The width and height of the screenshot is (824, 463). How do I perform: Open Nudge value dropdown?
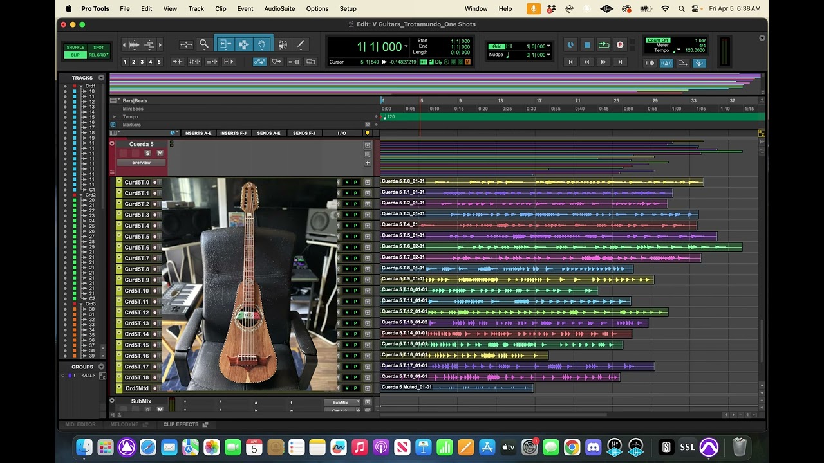[x=548, y=55]
